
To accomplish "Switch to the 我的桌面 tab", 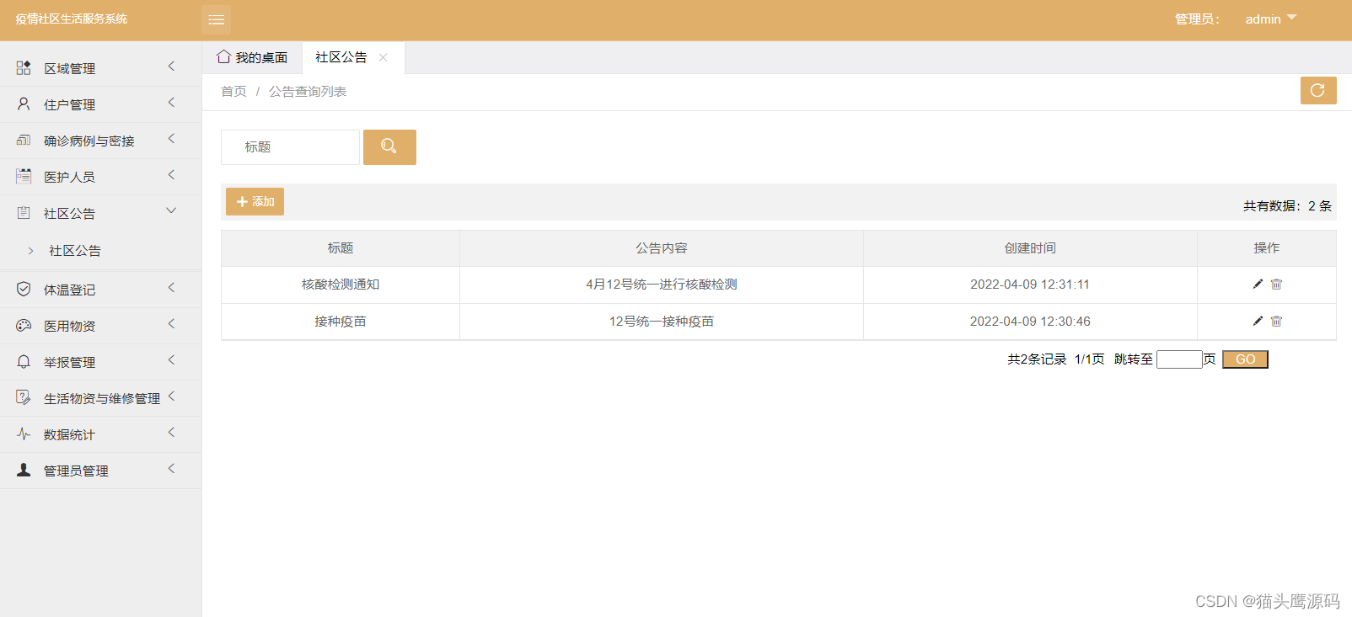I will [252, 57].
